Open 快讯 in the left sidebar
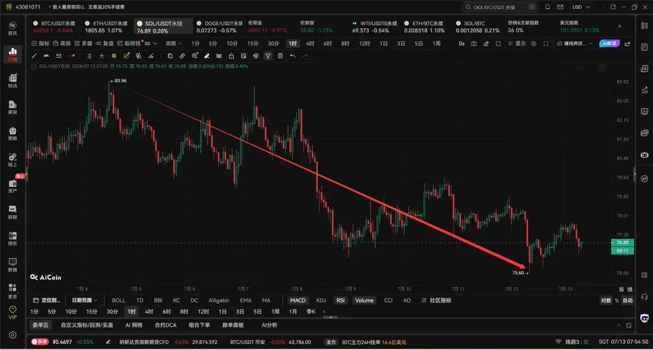 click(12, 80)
